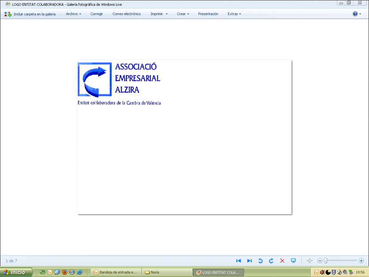Click the Incluir carpeta en la galería button
The image size is (369, 277).
coord(30,14)
